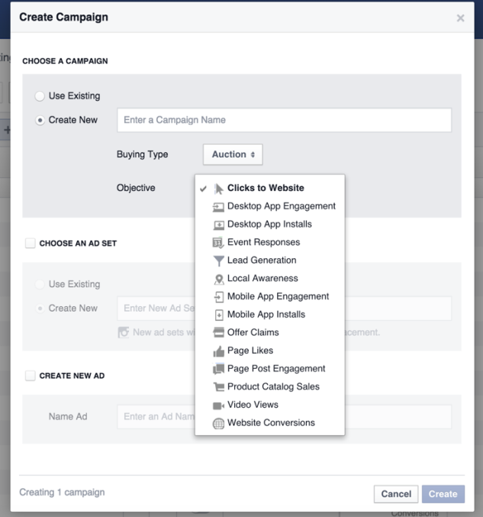Screen dimensions: 483x517
Task: Click the Offer Claims storefront icon
Action: coord(218,332)
